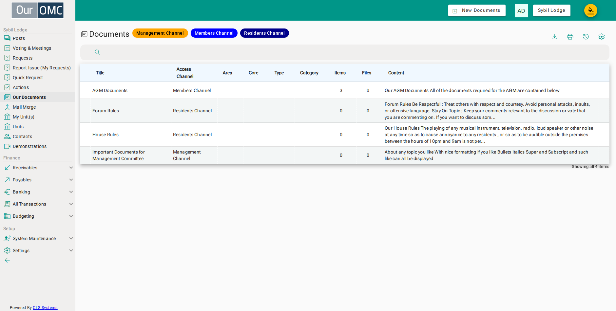Click the AD user avatar button
Screen dimensions: 616x311
[x=521, y=11]
